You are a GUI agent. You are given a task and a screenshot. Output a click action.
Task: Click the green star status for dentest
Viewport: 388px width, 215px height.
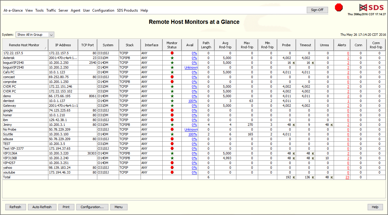(172, 101)
